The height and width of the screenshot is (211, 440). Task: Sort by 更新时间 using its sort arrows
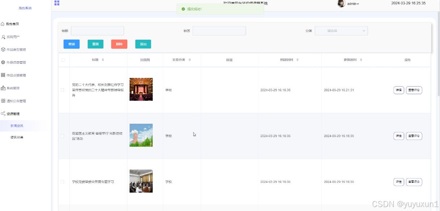[361, 60]
